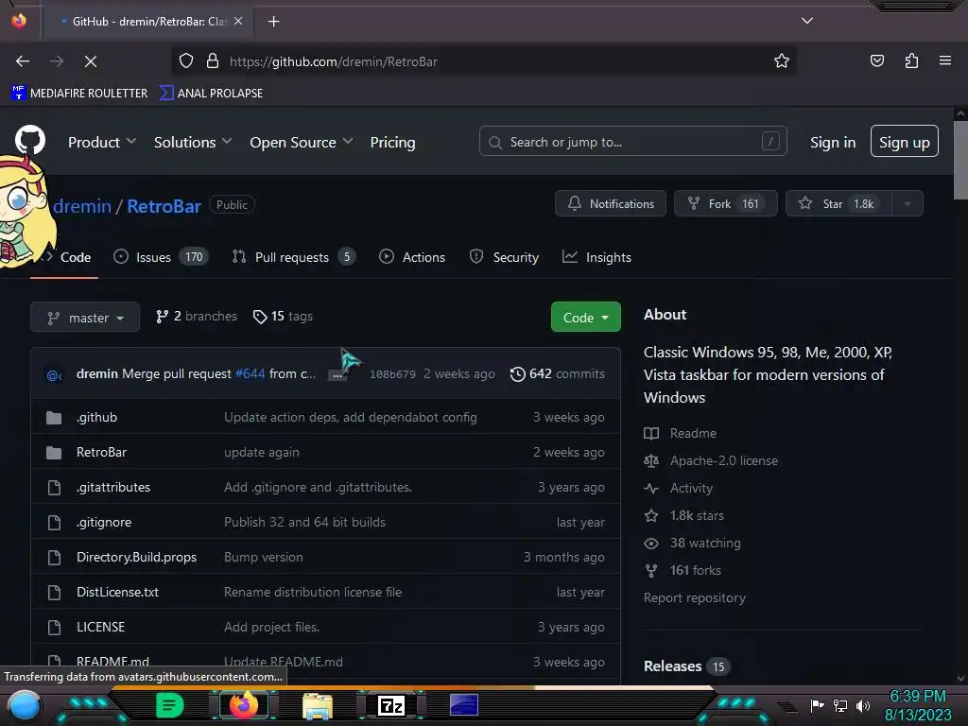Stop page loading with X button
Screen dimensions: 968x726
(90, 61)
